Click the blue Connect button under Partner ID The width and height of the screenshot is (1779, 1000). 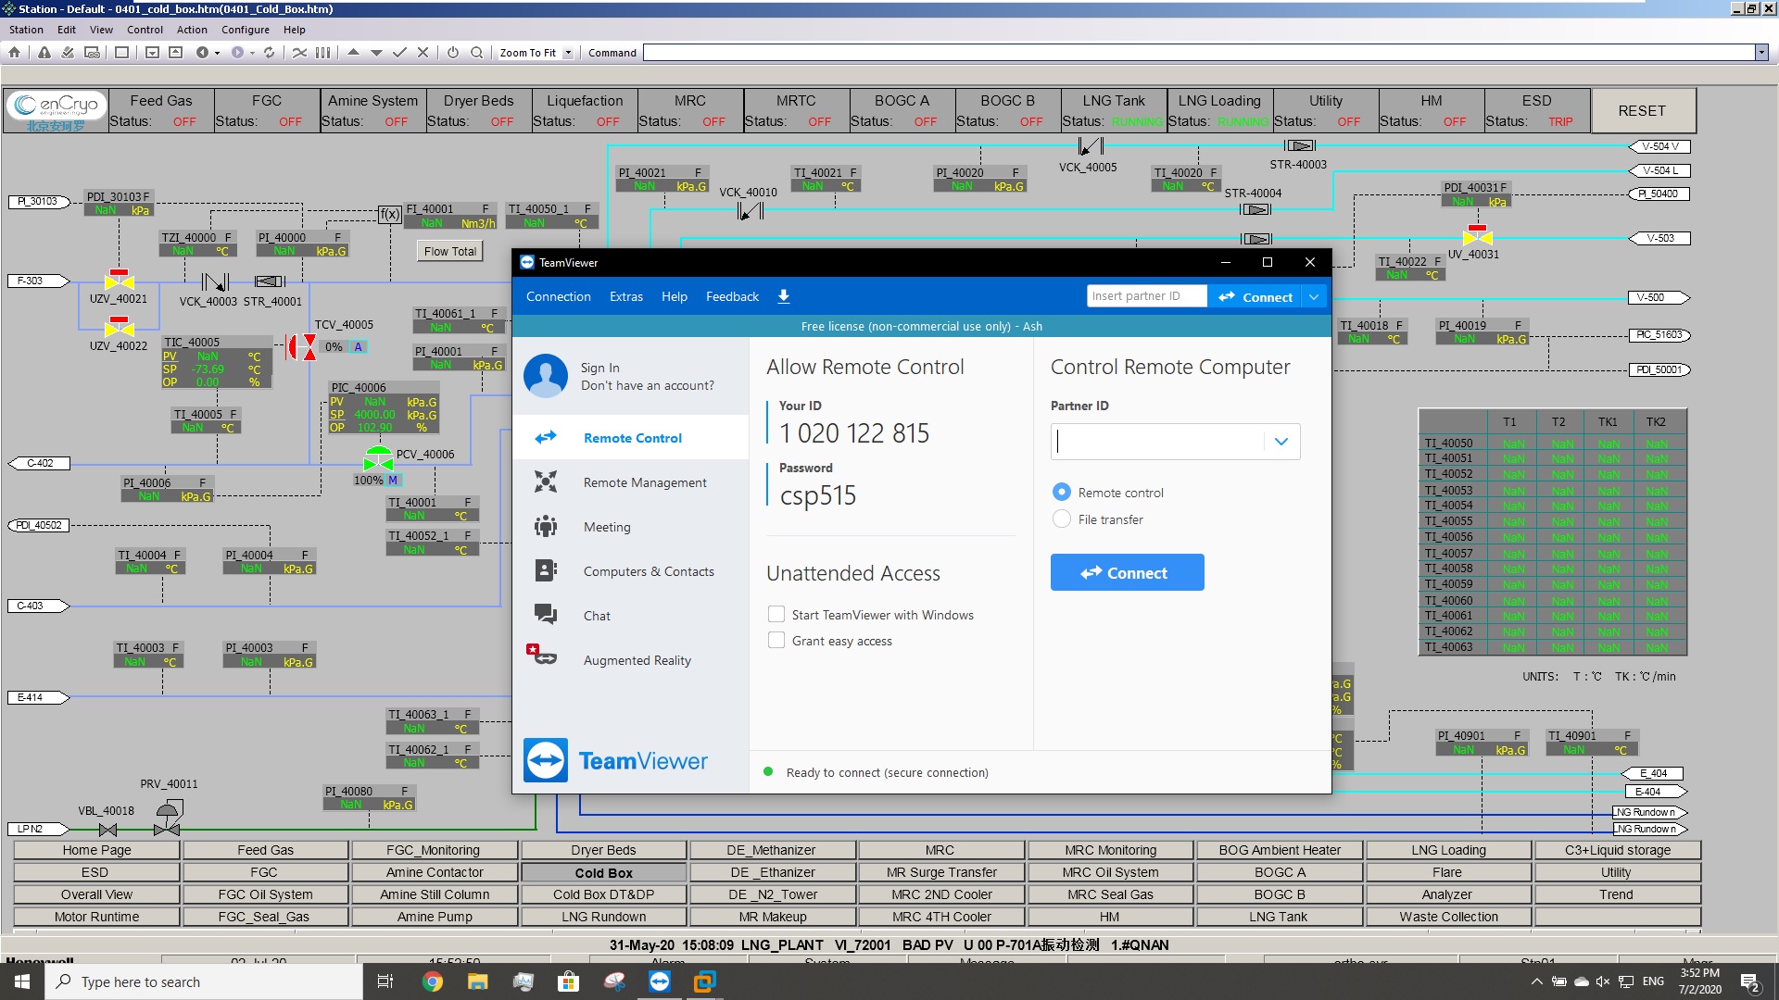(1128, 572)
